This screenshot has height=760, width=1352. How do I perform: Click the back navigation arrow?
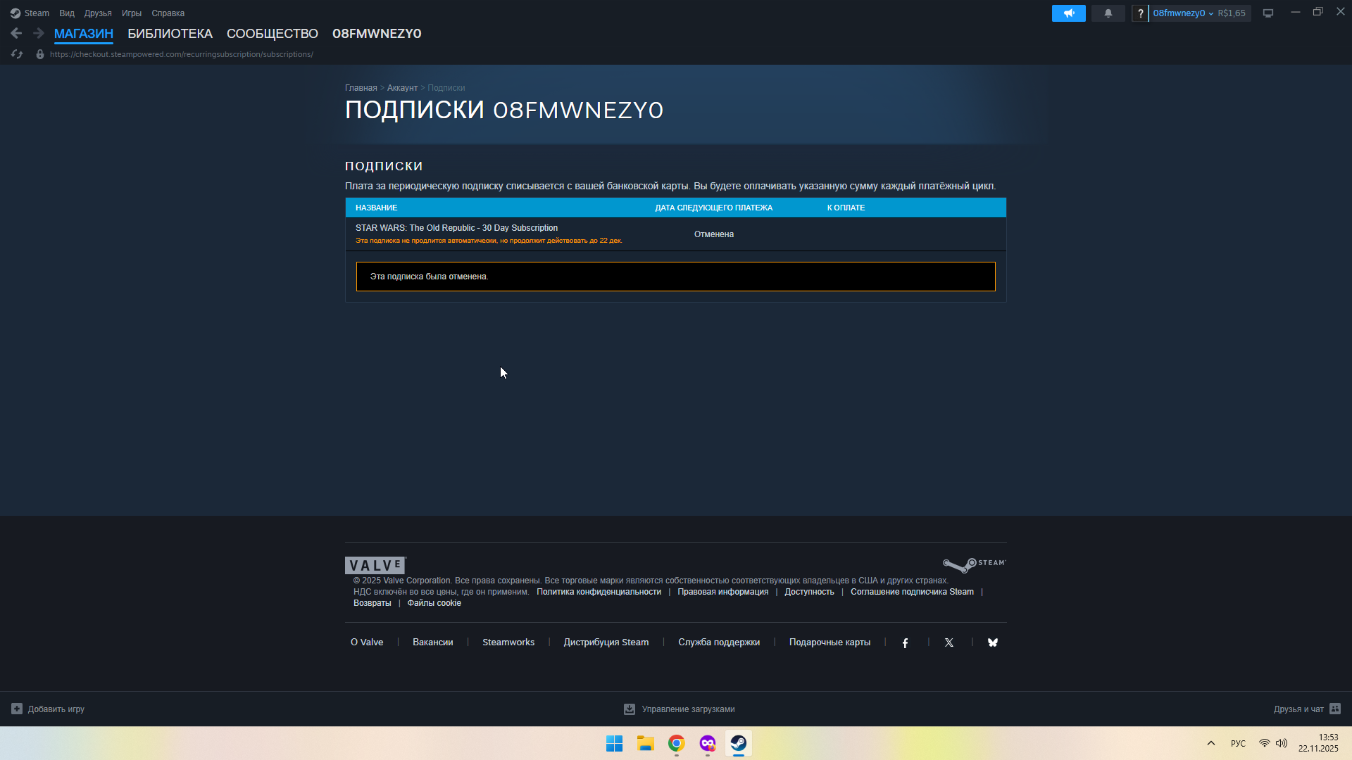coord(16,33)
